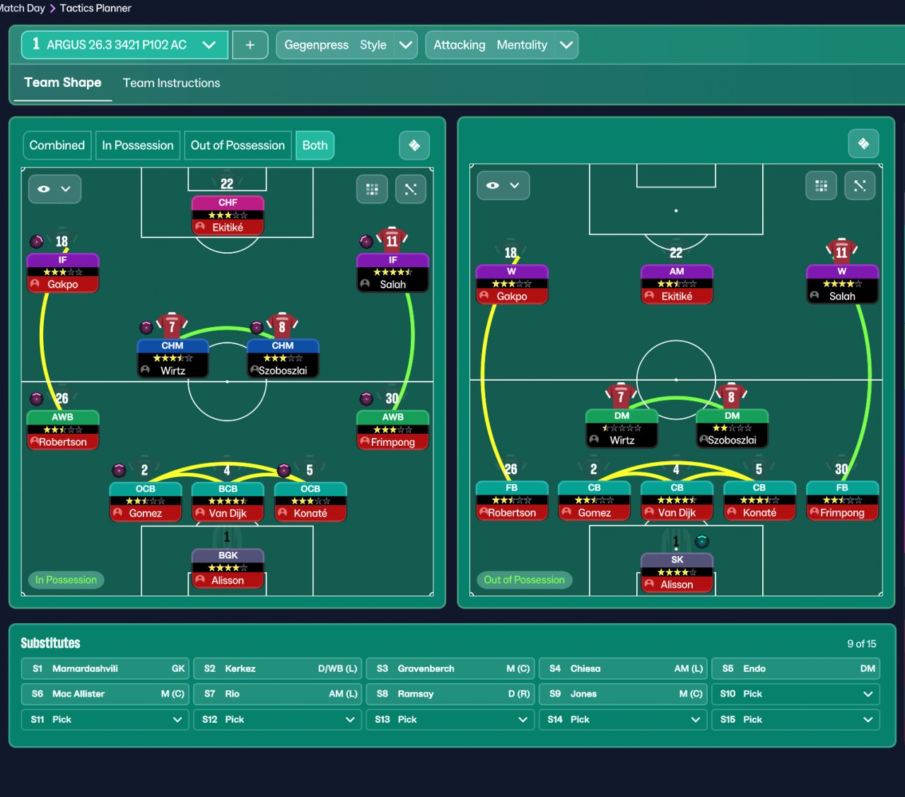The height and width of the screenshot is (797, 905).
Task: Click the purple round icon beside Szoboszlai's CHM shirt
Action: (x=257, y=327)
